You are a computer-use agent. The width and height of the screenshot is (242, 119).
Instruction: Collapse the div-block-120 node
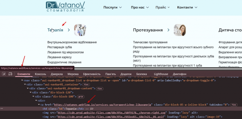click(30, 92)
